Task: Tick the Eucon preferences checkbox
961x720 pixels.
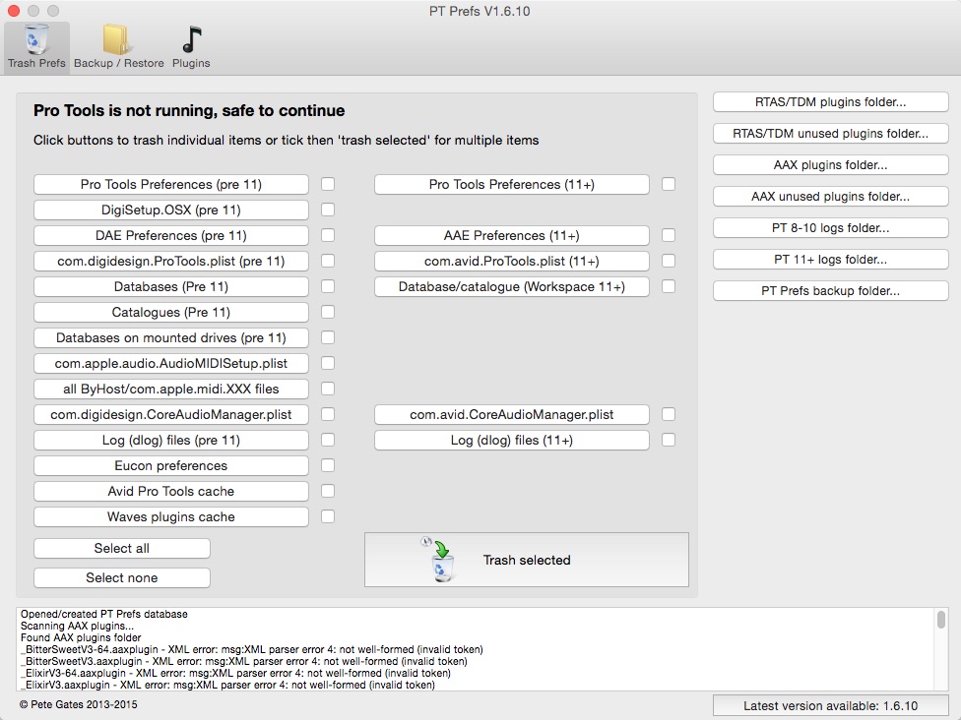Action: tap(328, 466)
